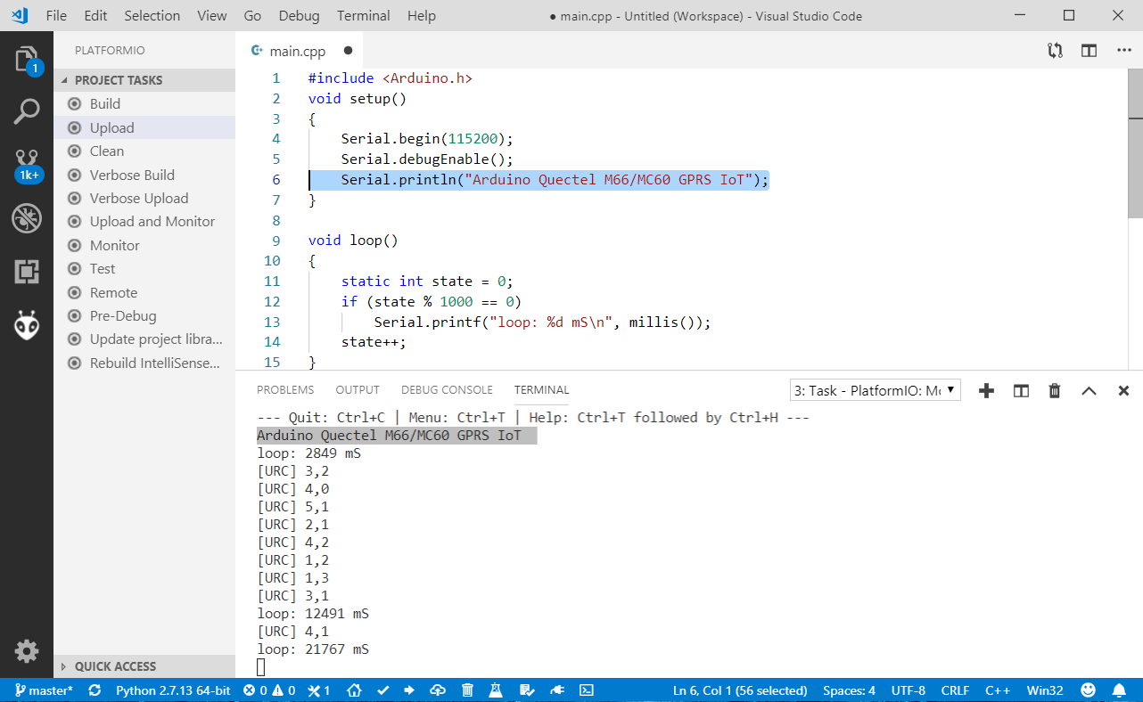
Task: Open Source Control view with 1k+ badge
Action: (x=27, y=166)
